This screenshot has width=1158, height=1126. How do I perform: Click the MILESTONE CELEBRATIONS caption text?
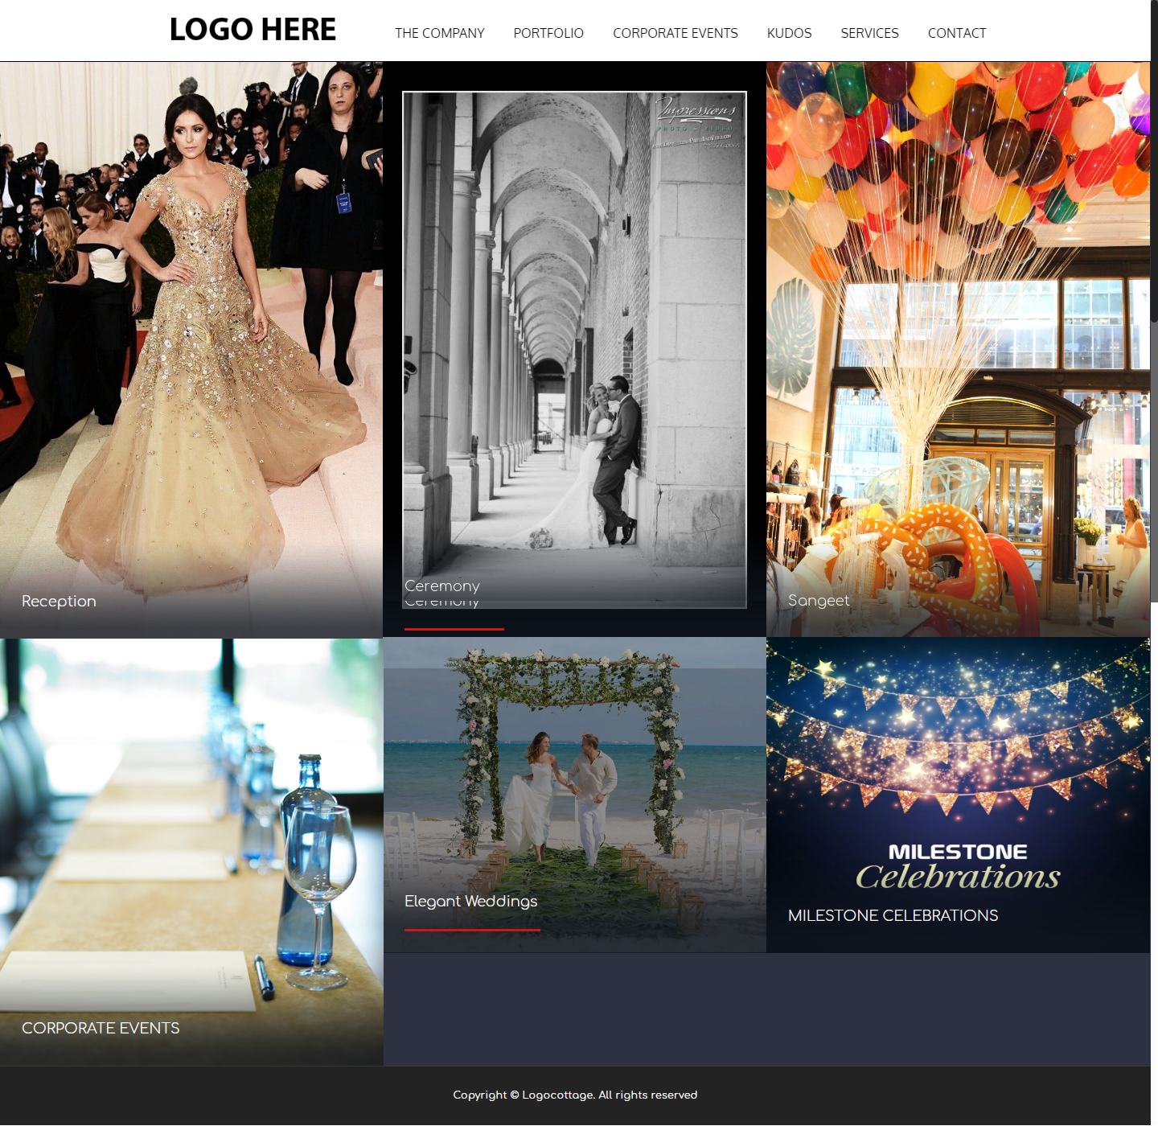893,915
